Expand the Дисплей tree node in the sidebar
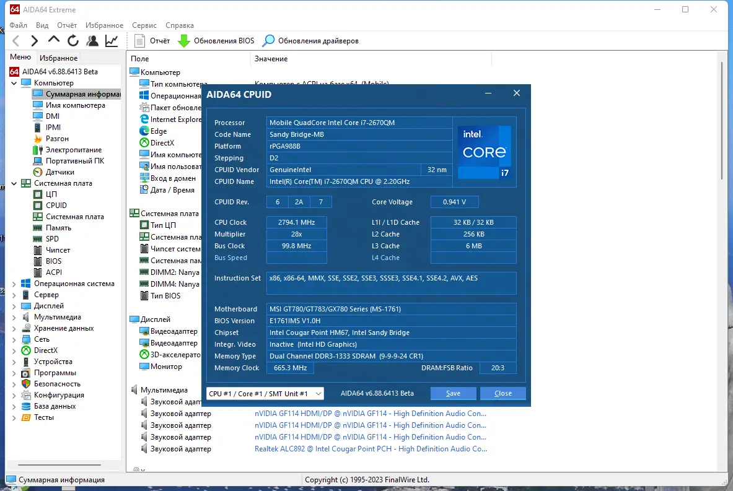Screen dimensions: 733x491 point(14,306)
